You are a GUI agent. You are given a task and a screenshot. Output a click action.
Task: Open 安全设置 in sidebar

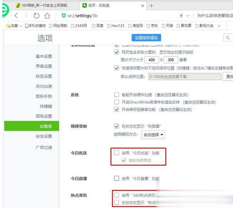click(44, 136)
